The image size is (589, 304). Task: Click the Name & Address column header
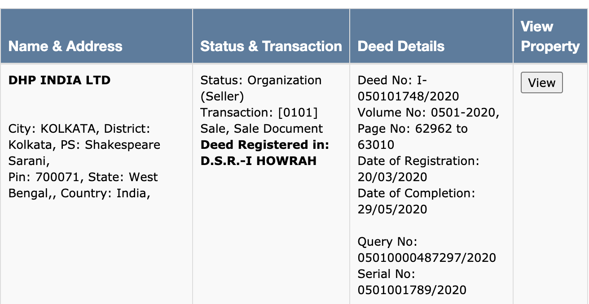[x=65, y=46]
